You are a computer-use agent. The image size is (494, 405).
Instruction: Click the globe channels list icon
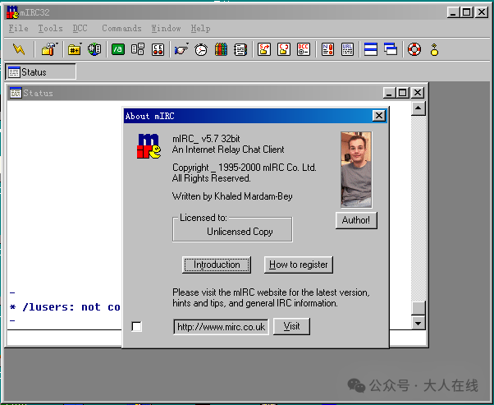(94, 49)
